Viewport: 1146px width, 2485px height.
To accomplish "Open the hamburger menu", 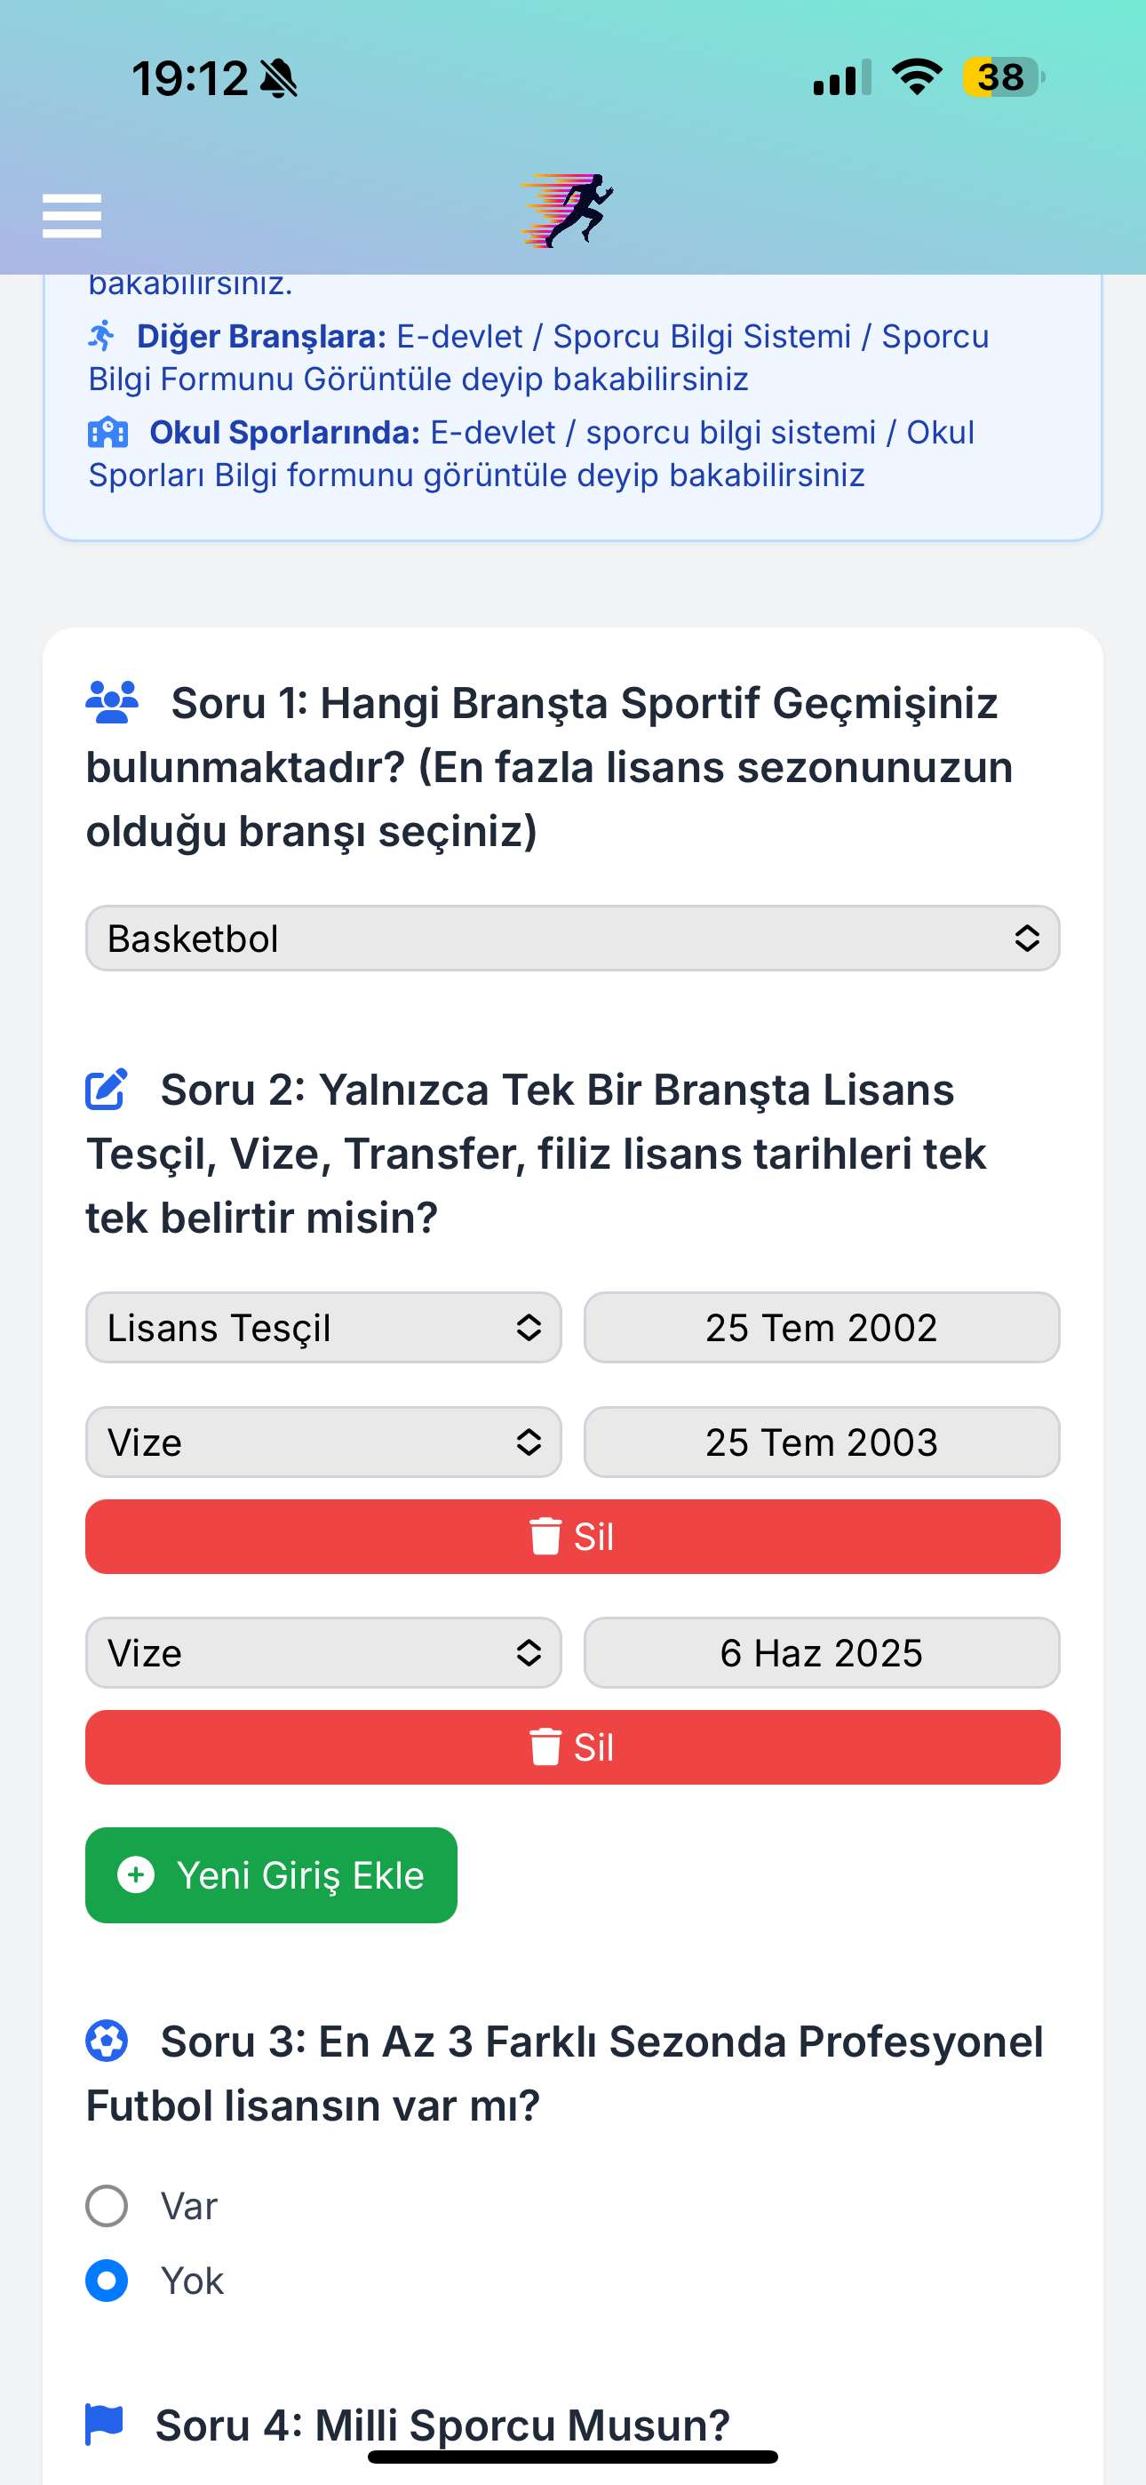I will [71, 215].
